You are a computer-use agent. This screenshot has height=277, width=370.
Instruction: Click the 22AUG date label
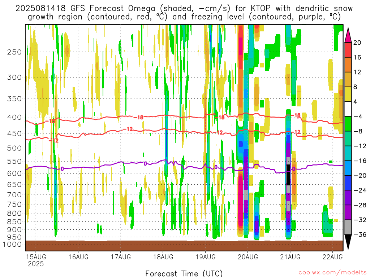pos(332,257)
